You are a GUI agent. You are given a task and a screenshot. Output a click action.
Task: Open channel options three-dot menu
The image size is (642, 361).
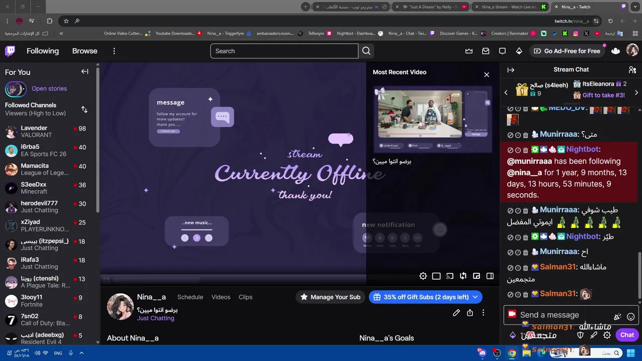click(x=483, y=313)
